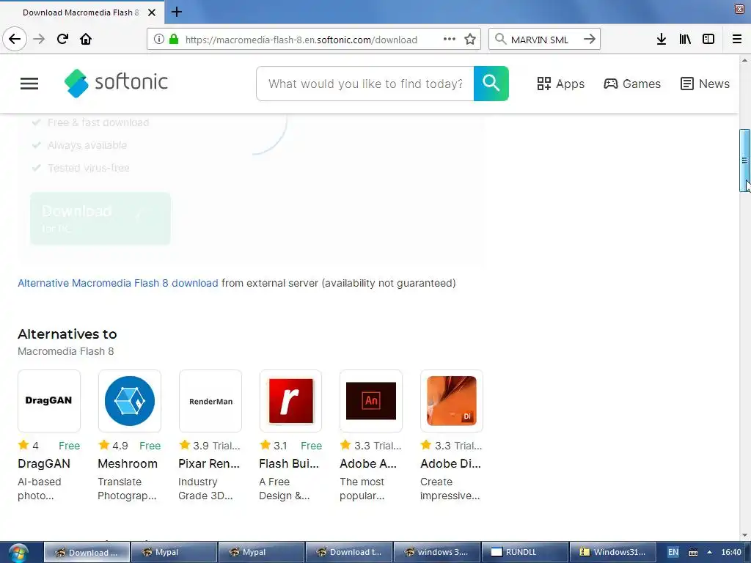Open the Adobe Di... title link
Viewport: 751px width, 563px height.
click(x=450, y=463)
